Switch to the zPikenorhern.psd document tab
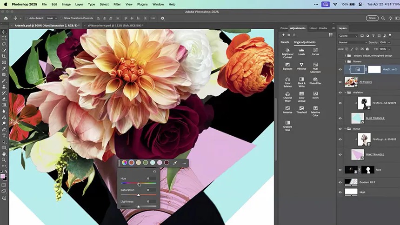This screenshot has height=225, width=400. [x=115, y=26]
